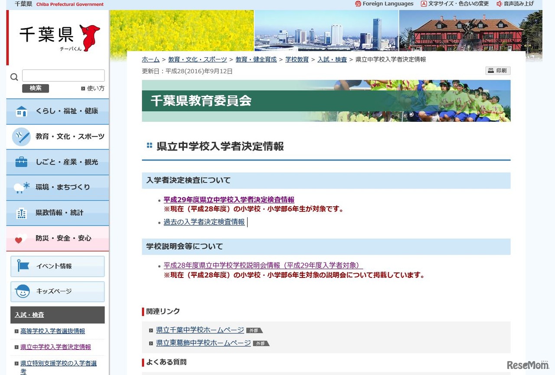The height and width of the screenshot is (375, 555).
Task: Click inside the search input field
Action: (x=63, y=75)
